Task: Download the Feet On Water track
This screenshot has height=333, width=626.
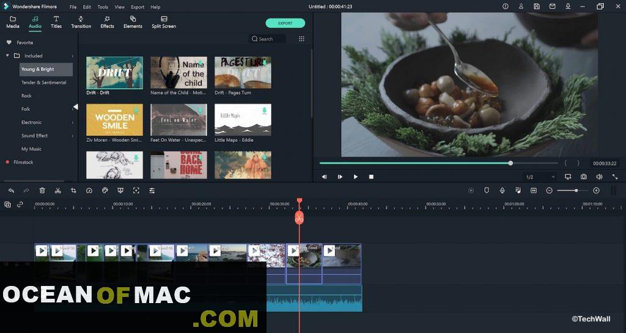Action: 201,110
